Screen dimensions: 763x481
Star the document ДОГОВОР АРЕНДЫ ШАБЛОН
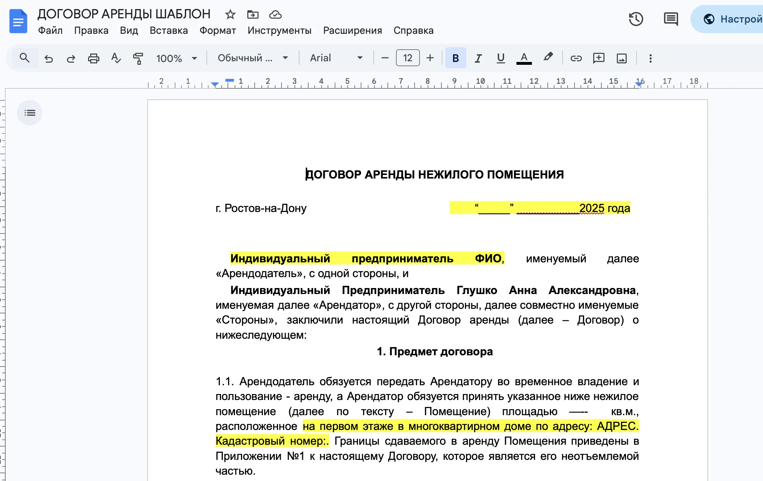pos(230,15)
